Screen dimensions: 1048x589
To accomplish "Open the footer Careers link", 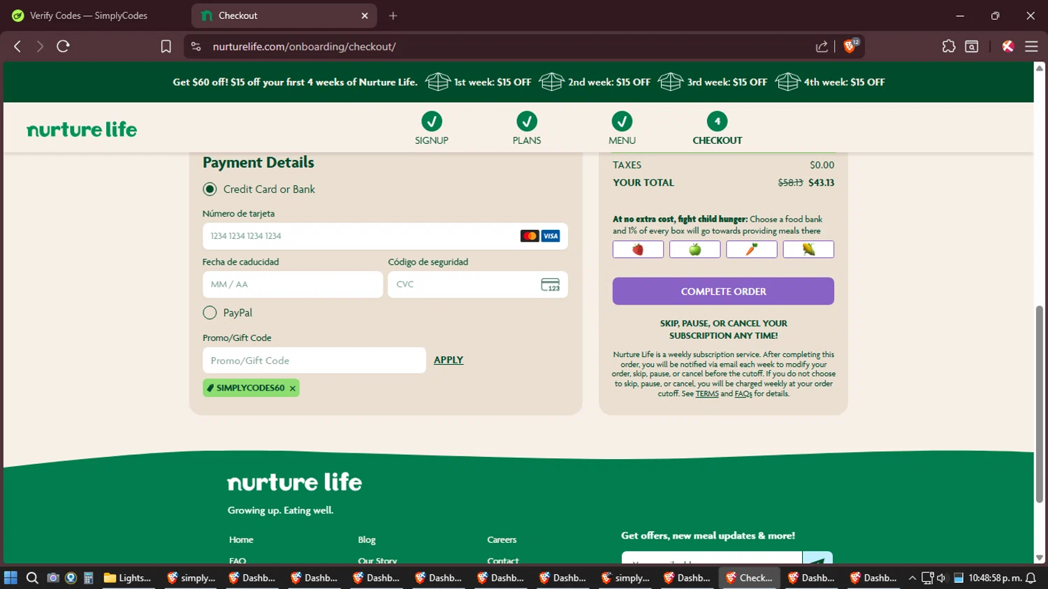I will pyautogui.click(x=502, y=539).
